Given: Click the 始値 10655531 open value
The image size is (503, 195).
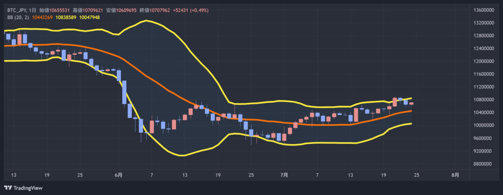Looking at the screenshot, I should [55, 10].
